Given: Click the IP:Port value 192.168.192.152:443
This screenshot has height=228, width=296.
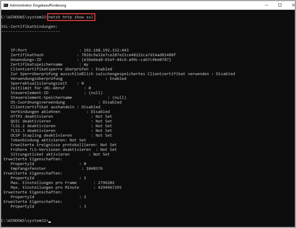Looking at the screenshot, I should (106, 50).
